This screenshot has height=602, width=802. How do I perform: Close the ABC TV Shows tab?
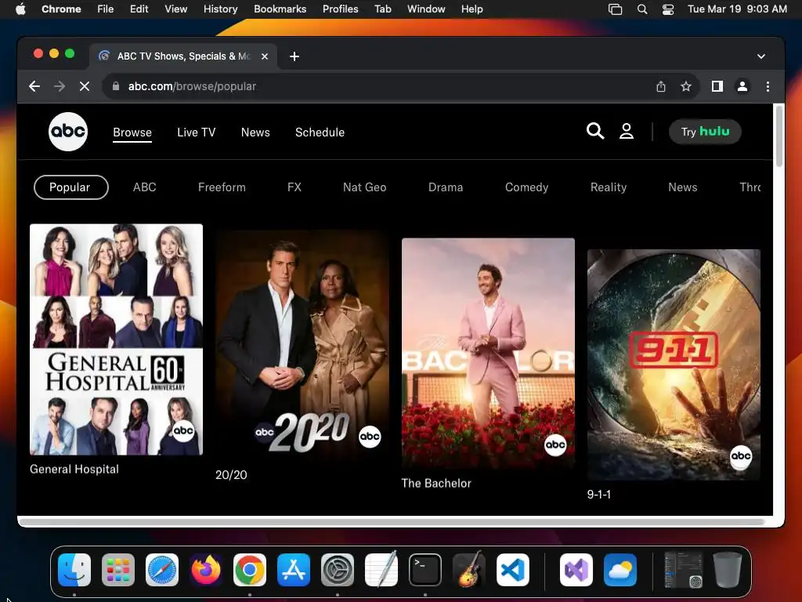click(265, 56)
